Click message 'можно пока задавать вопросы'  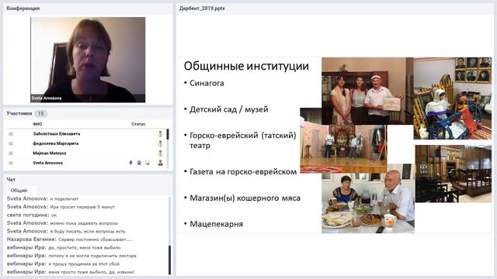(84, 223)
